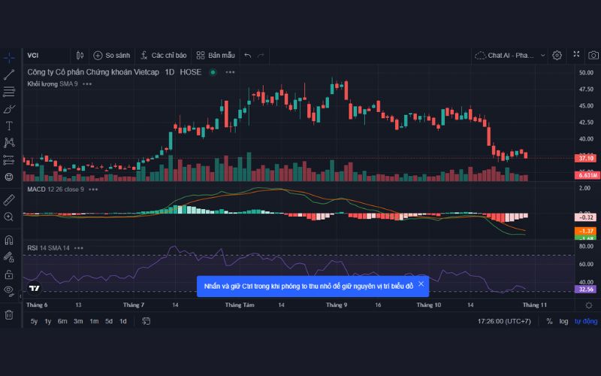Image resolution: width=601 pixels, height=376 pixels.
Task: Select the ruler measure tool
Action: (x=9, y=199)
